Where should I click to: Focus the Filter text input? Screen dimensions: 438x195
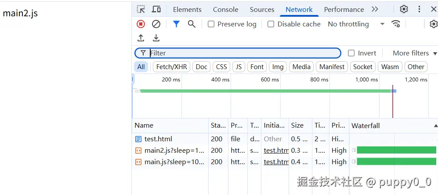238,53
